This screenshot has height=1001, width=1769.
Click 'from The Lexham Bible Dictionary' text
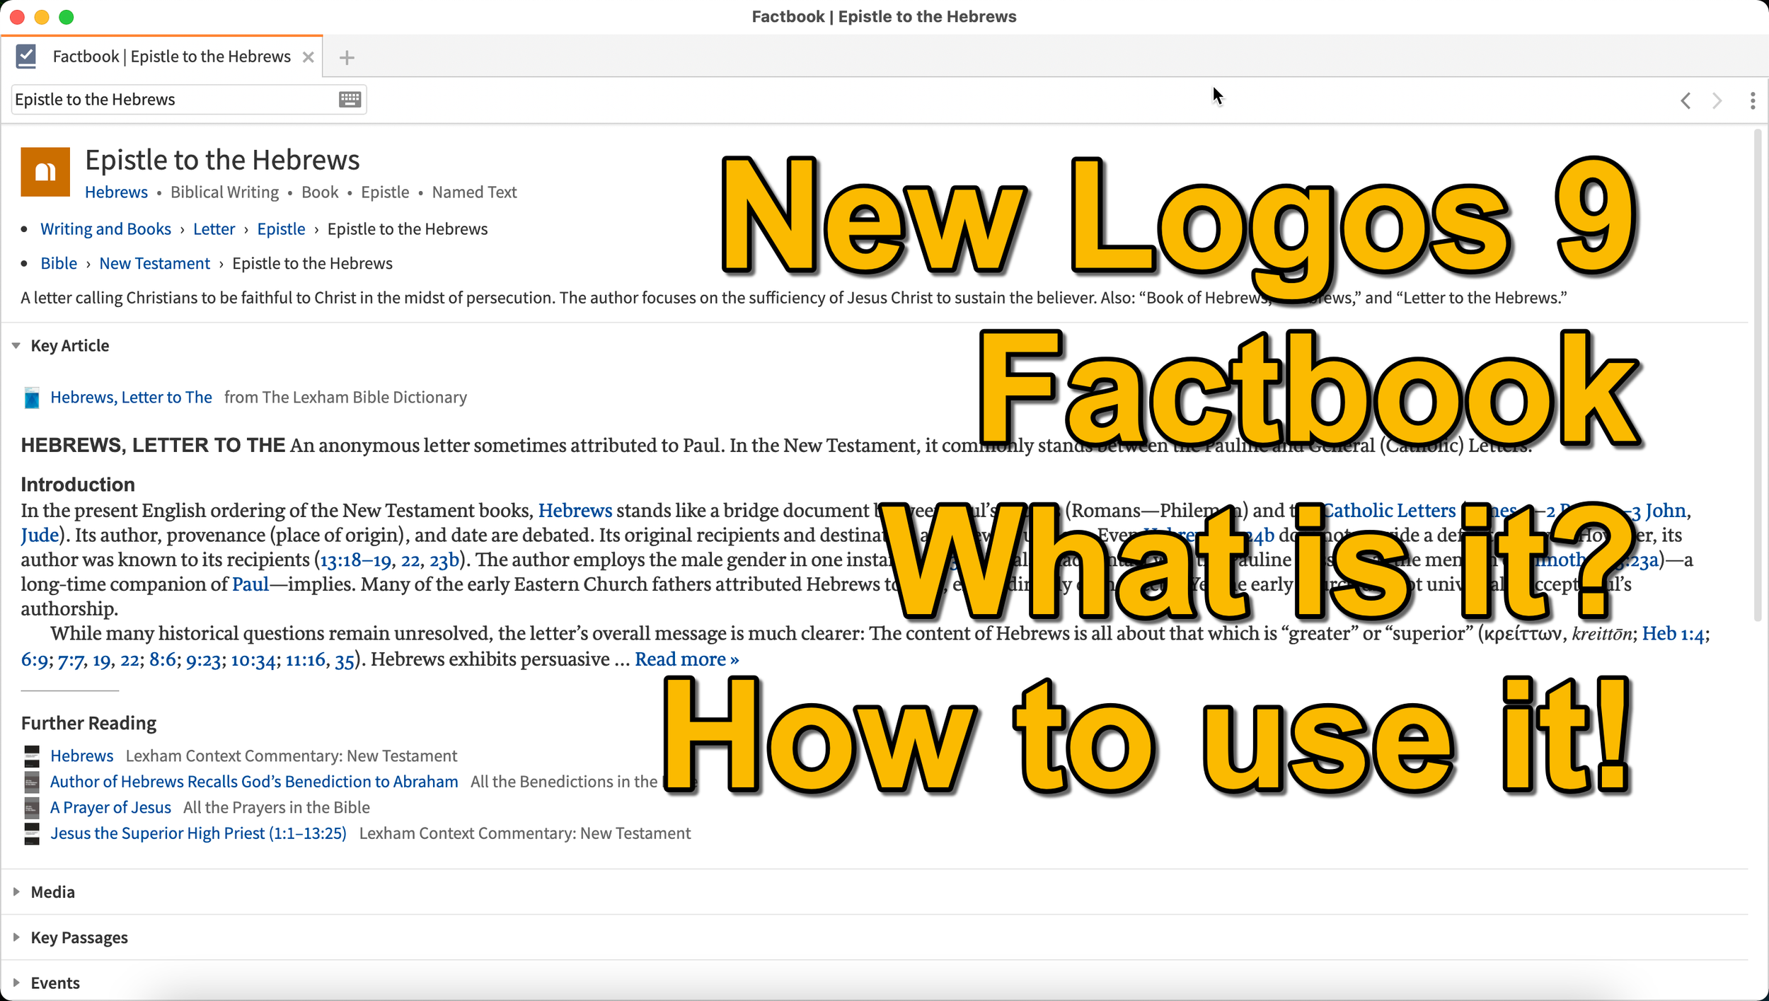coord(345,398)
